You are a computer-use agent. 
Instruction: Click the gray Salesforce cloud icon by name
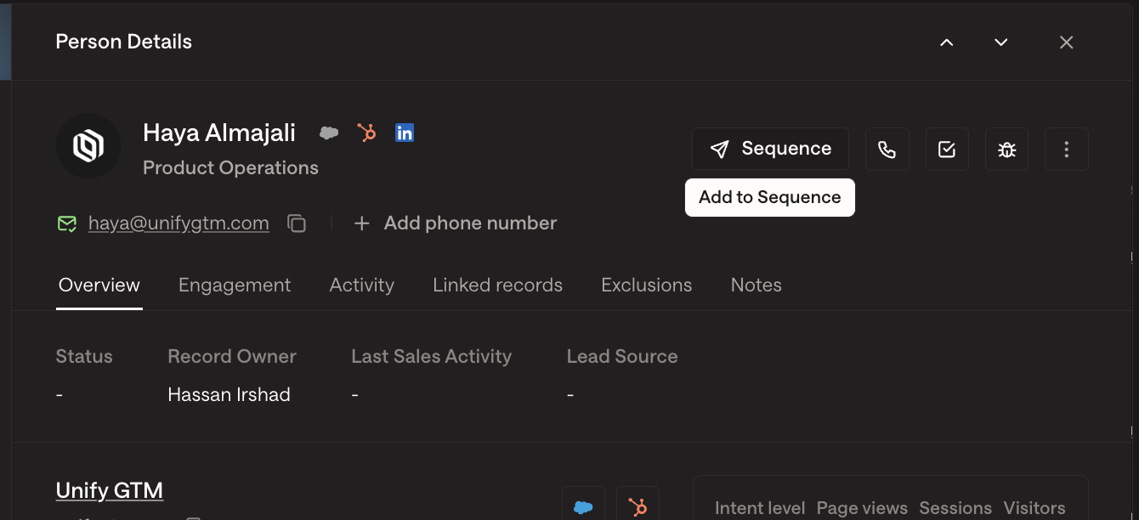(x=329, y=133)
